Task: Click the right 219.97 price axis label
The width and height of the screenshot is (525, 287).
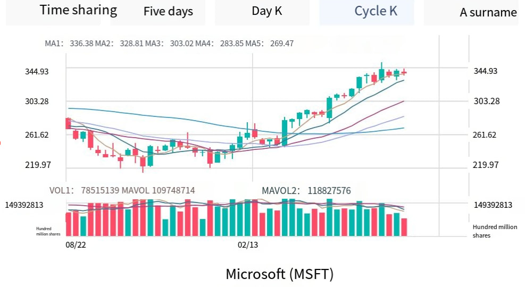Action: coord(486,165)
